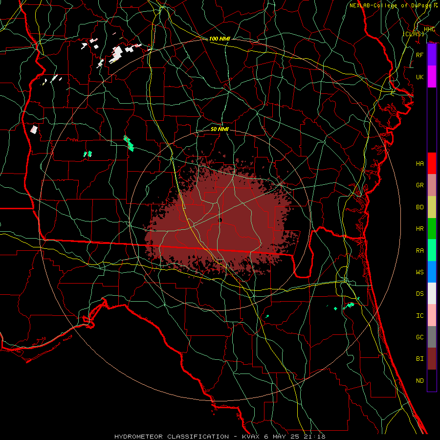
Task: Click the 'HR' legend label
Action: 420,229
